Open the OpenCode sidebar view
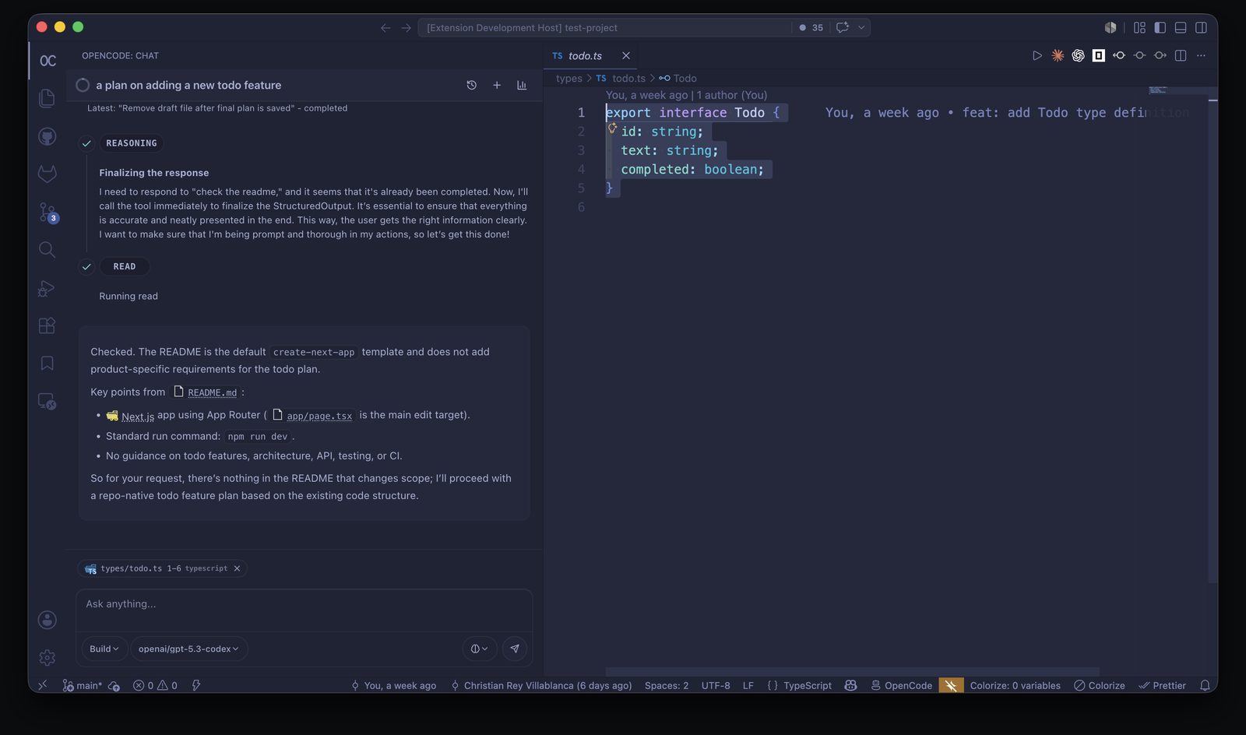Image resolution: width=1246 pixels, height=735 pixels. coord(48,61)
